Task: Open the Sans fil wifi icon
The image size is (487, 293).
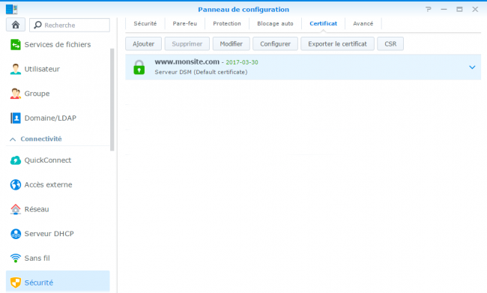Action: [16, 258]
